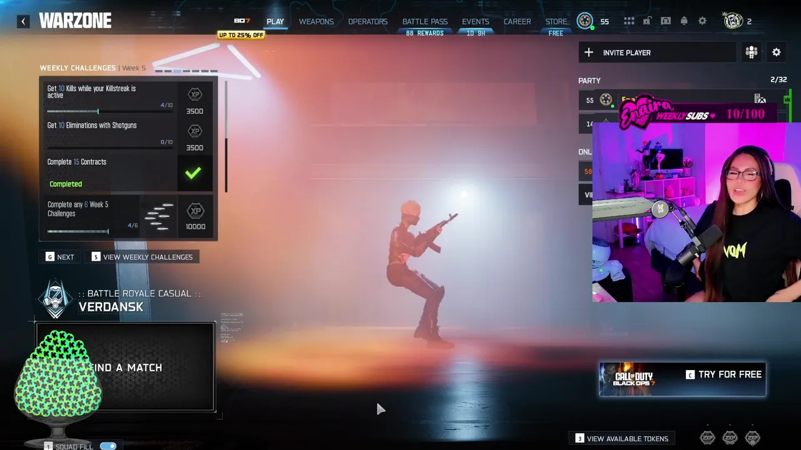Image resolution: width=801 pixels, height=450 pixels.
Task: Click FIND A MATCH
Action: click(x=125, y=367)
